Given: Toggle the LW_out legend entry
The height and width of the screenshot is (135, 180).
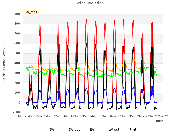Looking at the screenshot, I should pos(111,129).
